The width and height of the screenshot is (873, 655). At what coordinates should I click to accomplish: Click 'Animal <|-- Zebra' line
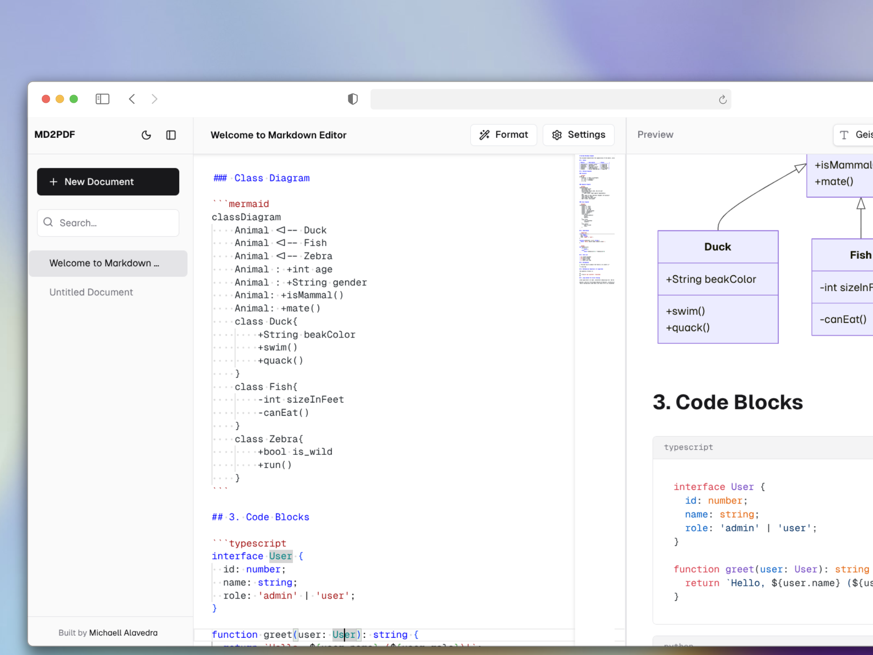[x=283, y=257]
